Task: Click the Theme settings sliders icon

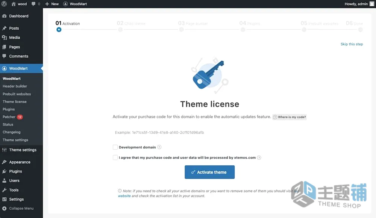Action: [4, 150]
